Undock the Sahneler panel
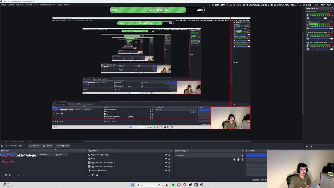Image resolution: width=334 pixels, height=188 pixels. coord(85,151)
